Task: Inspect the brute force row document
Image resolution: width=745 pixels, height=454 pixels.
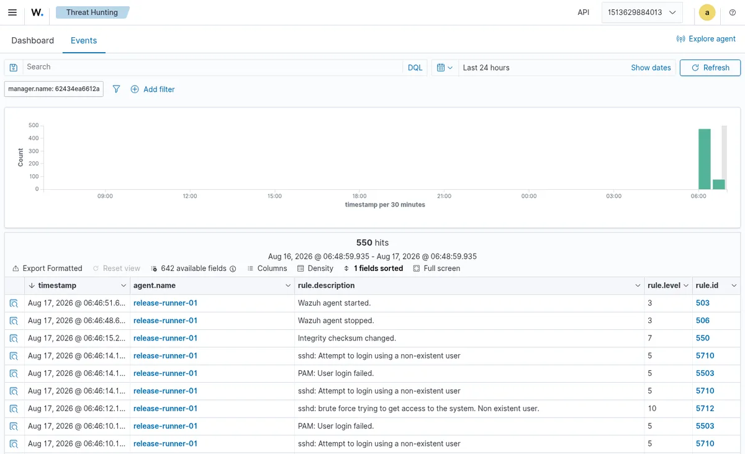Action: (x=14, y=409)
